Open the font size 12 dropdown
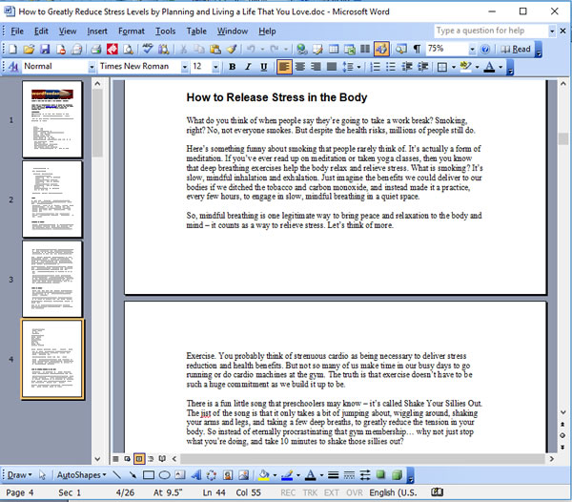Viewport: 572px width, 502px height. [215, 67]
